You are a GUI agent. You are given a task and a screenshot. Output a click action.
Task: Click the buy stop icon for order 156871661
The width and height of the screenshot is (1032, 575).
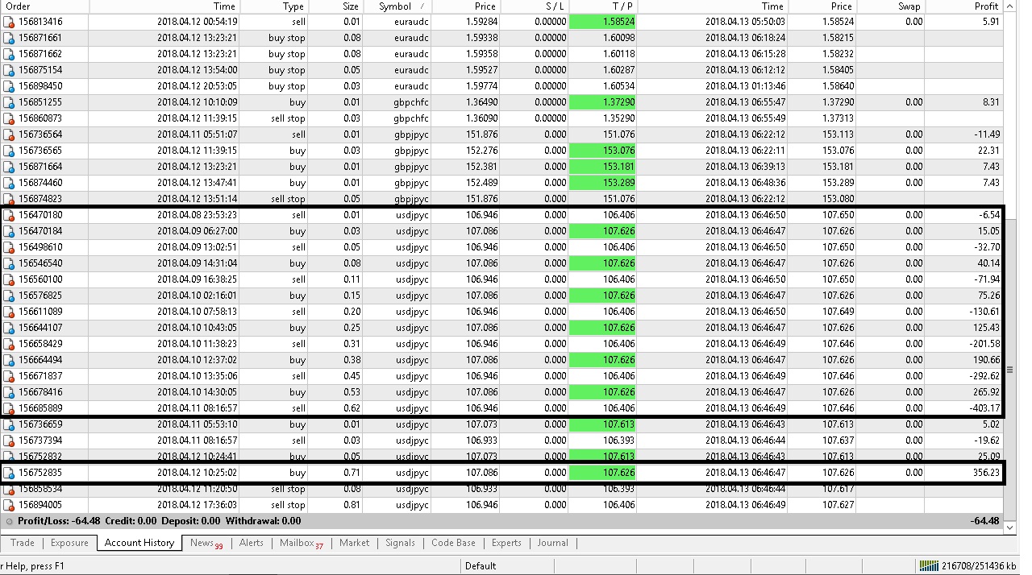point(9,38)
